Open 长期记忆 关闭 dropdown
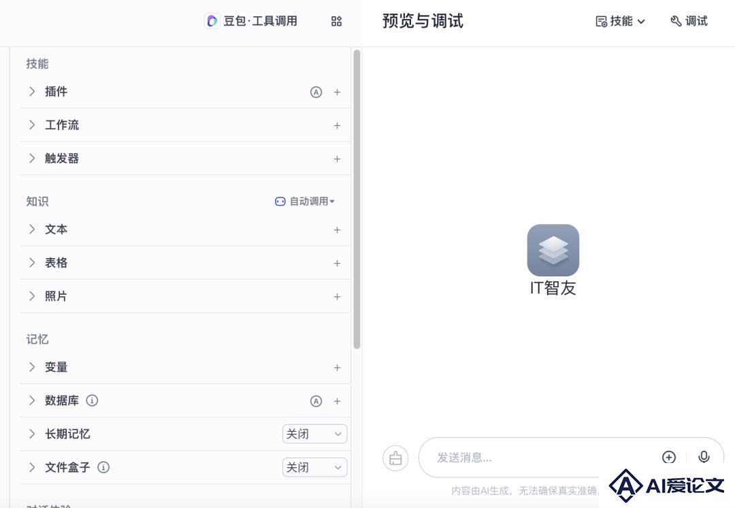The image size is (735, 508). [x=314, y=434]
